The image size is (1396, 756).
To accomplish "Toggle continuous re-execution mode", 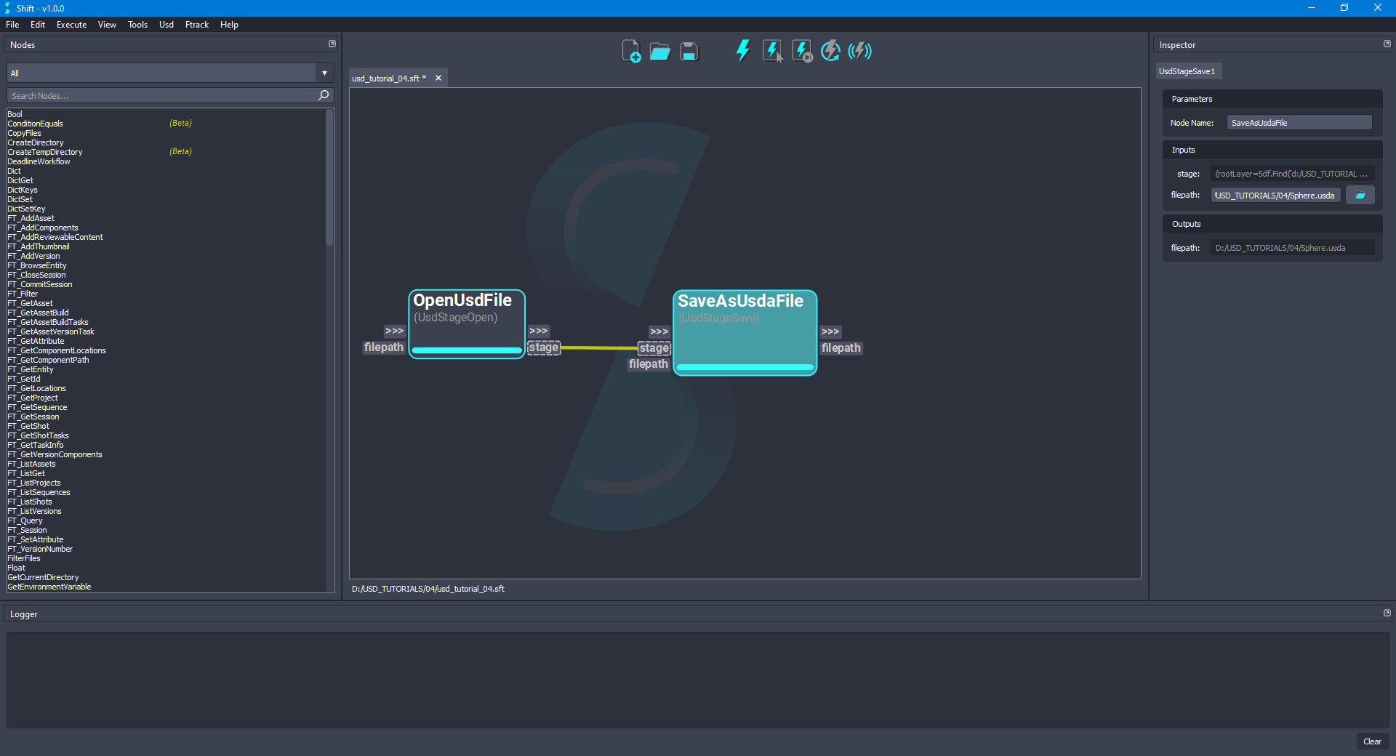I will point(830,51).
